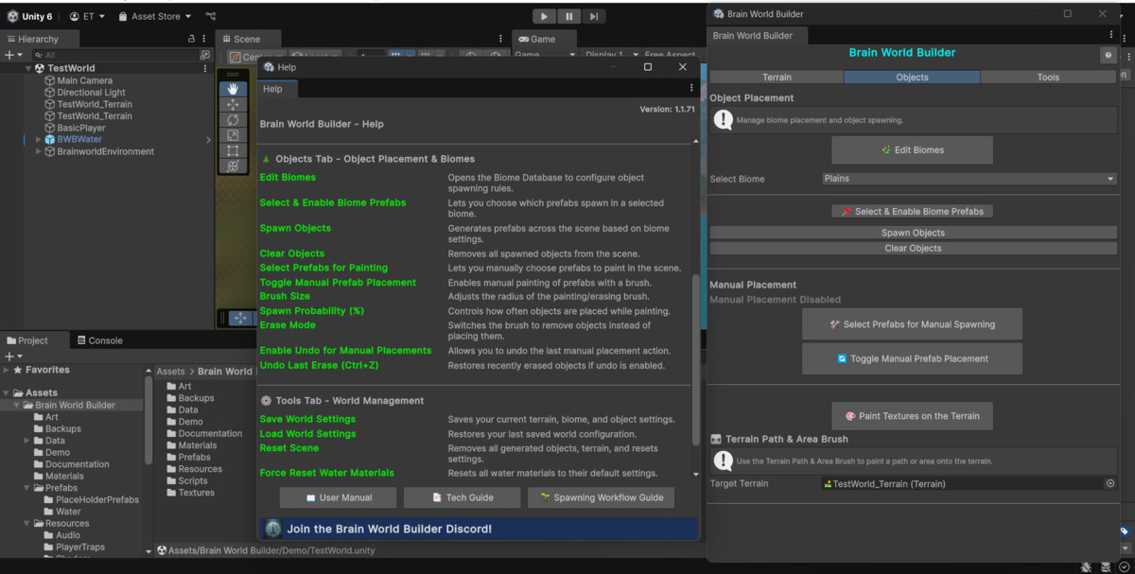Open the Scene view kebab menu
The width and height of the screenshot is (1135, 574).
click(501, 39)
